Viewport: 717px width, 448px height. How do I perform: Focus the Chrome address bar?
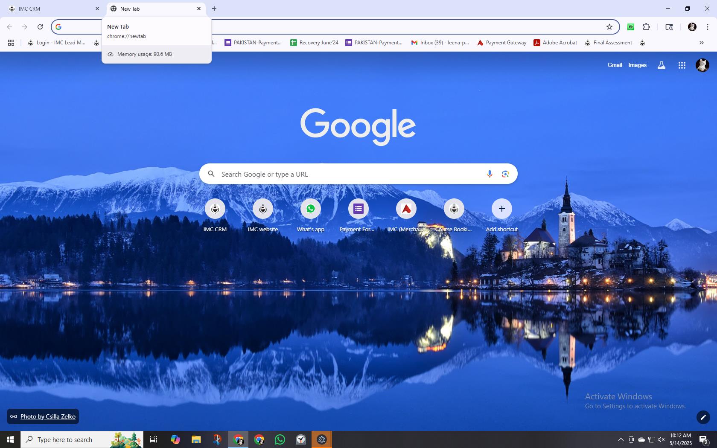(x=335, y=27)
